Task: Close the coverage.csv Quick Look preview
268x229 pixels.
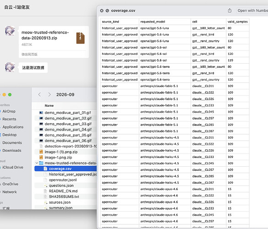Action: point(102,11)
